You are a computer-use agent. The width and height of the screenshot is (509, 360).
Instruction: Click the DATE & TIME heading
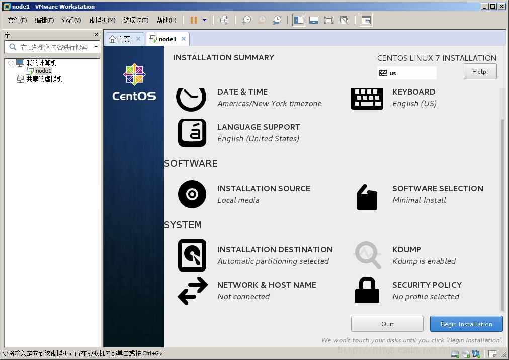[242, 92]
